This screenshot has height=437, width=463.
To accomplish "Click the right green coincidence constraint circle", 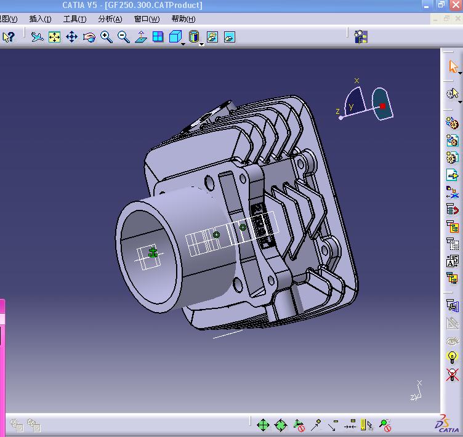I will tap(243, 227).
